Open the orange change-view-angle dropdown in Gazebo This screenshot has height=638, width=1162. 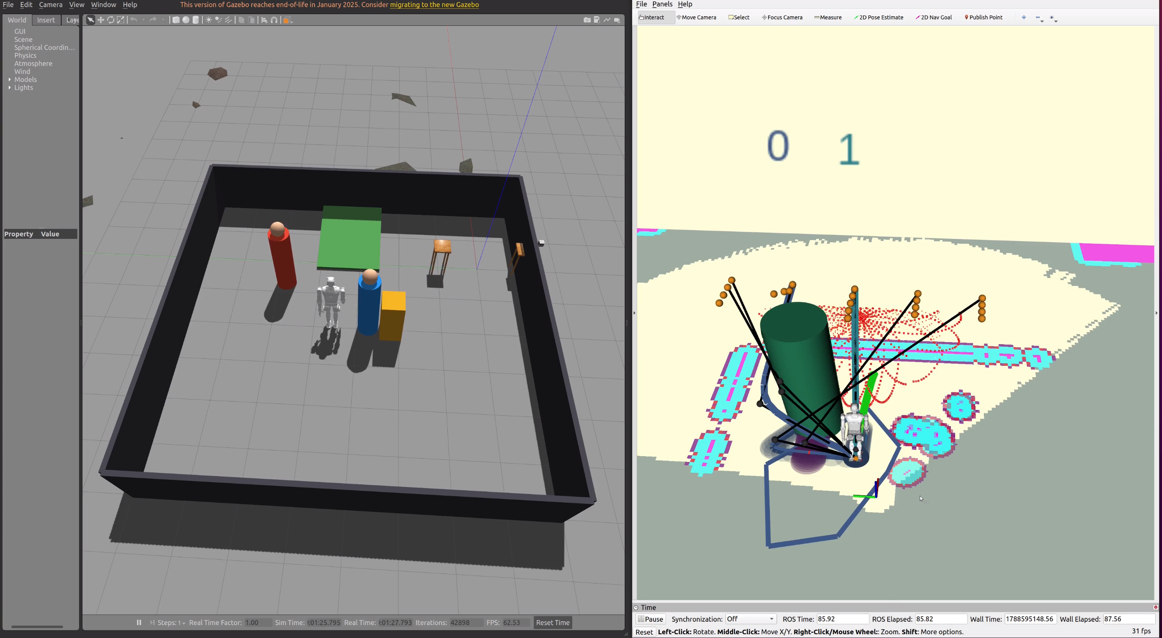tap(288, 20)
